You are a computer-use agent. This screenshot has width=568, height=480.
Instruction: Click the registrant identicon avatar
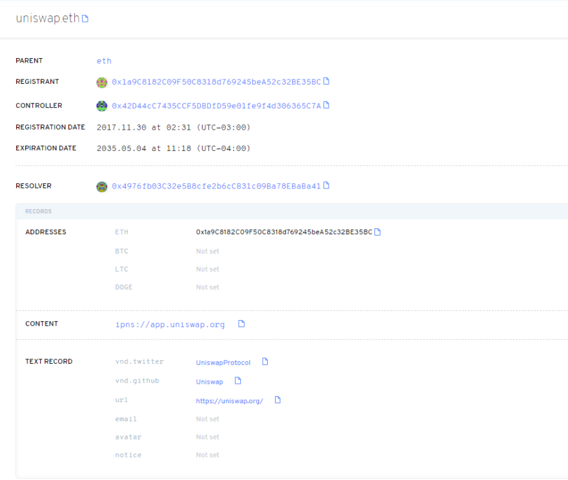[102, 83]
